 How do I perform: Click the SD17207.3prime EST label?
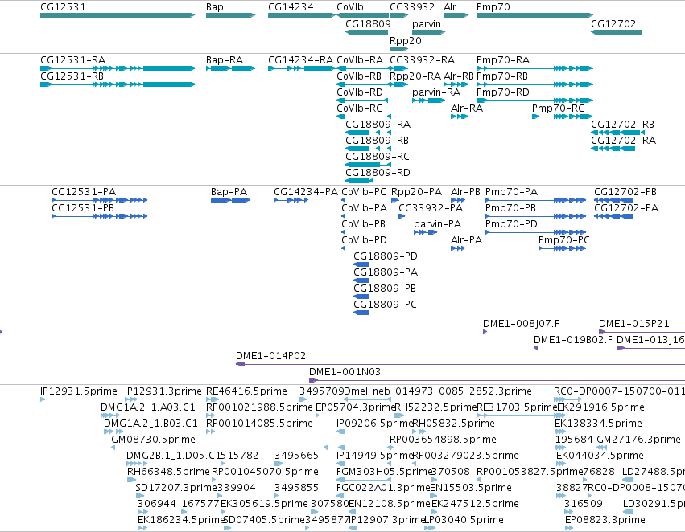[176, 488]
